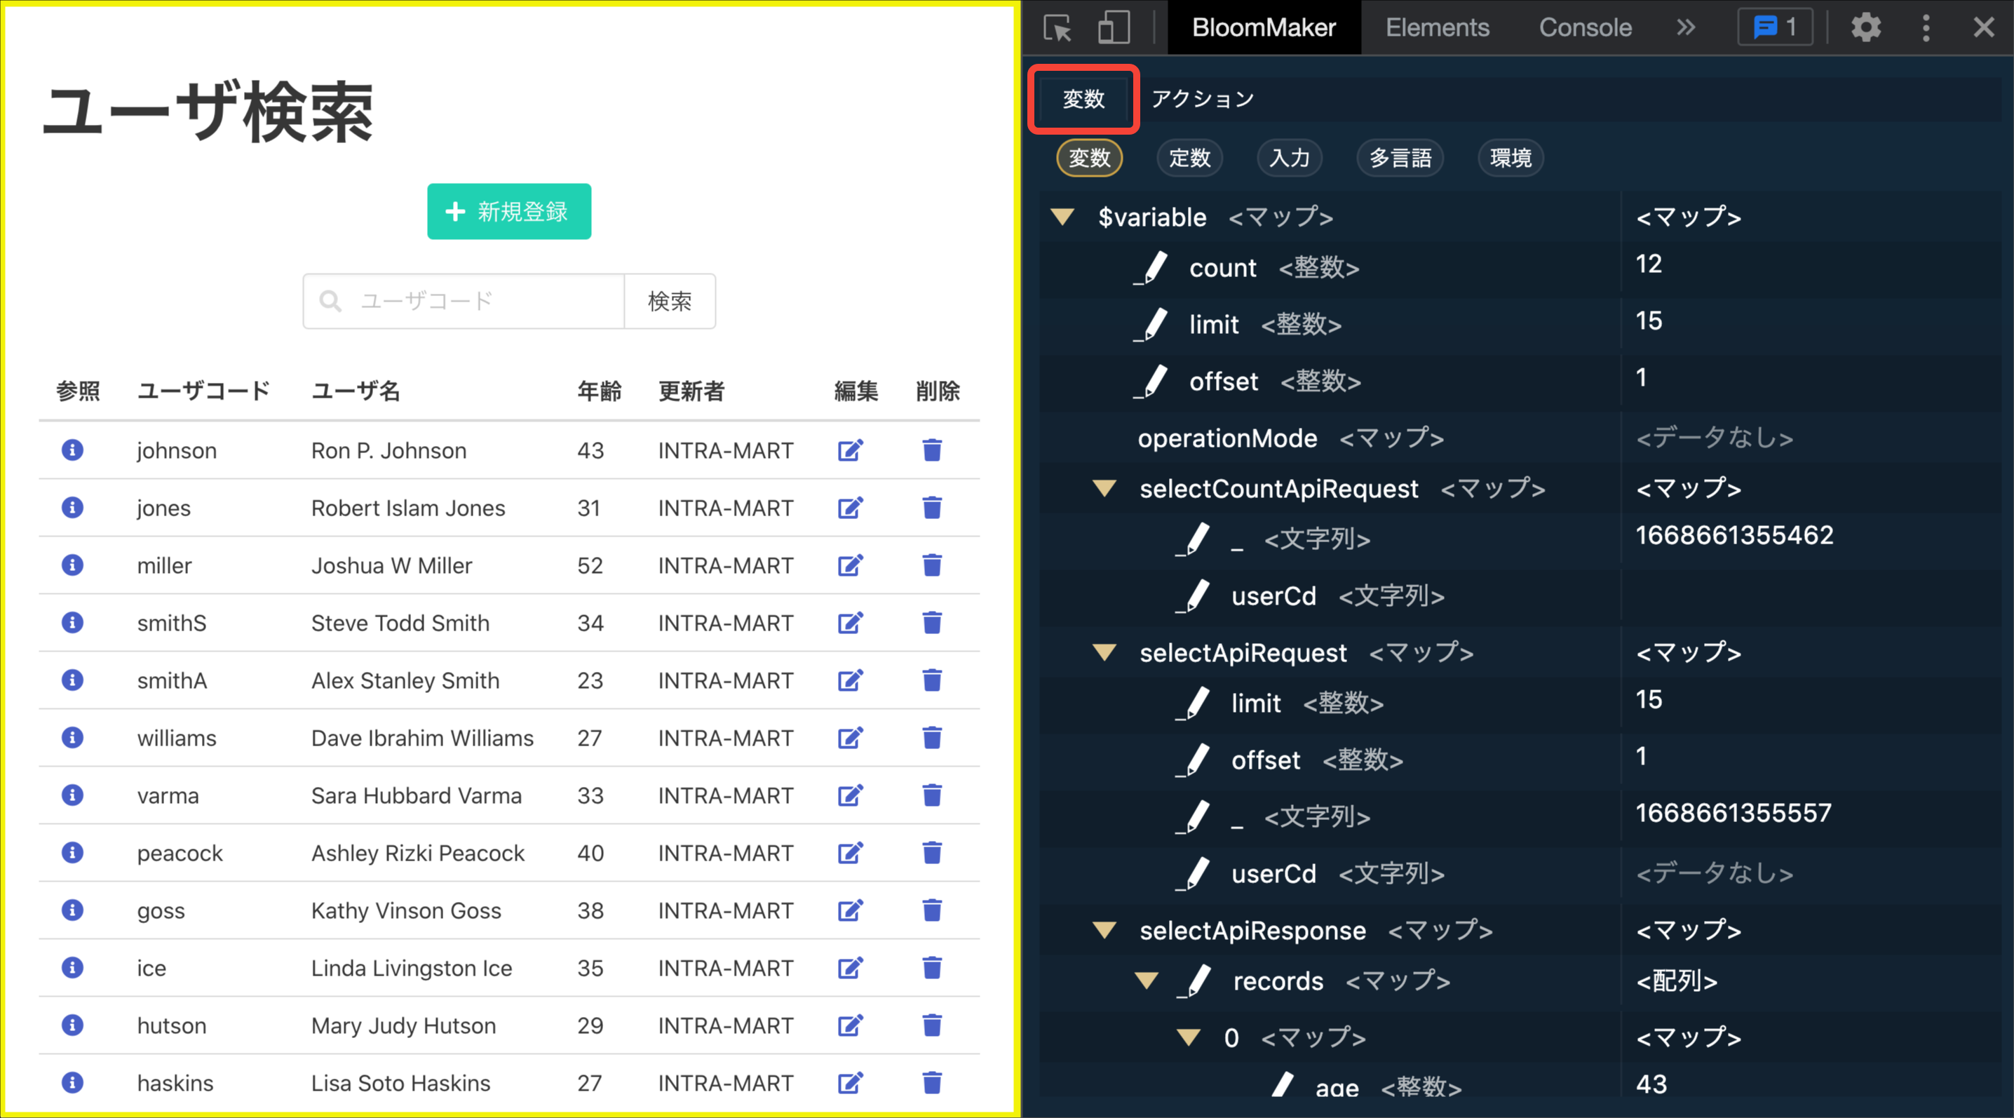
Task: Collapse the $variable tree node
Action: pos(1062,217)
